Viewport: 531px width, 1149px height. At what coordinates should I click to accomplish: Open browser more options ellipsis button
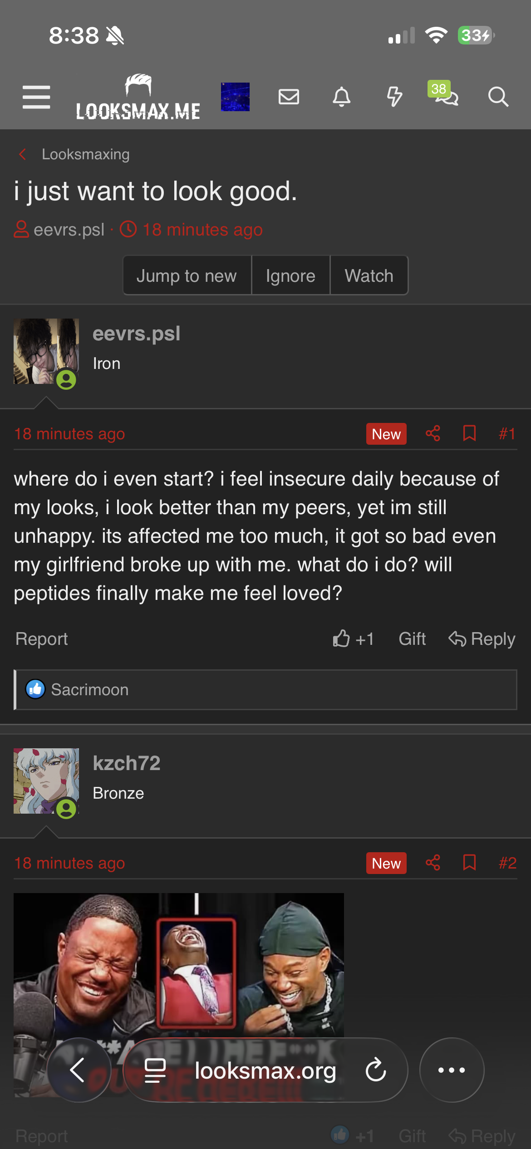(x=452, y=1070)
